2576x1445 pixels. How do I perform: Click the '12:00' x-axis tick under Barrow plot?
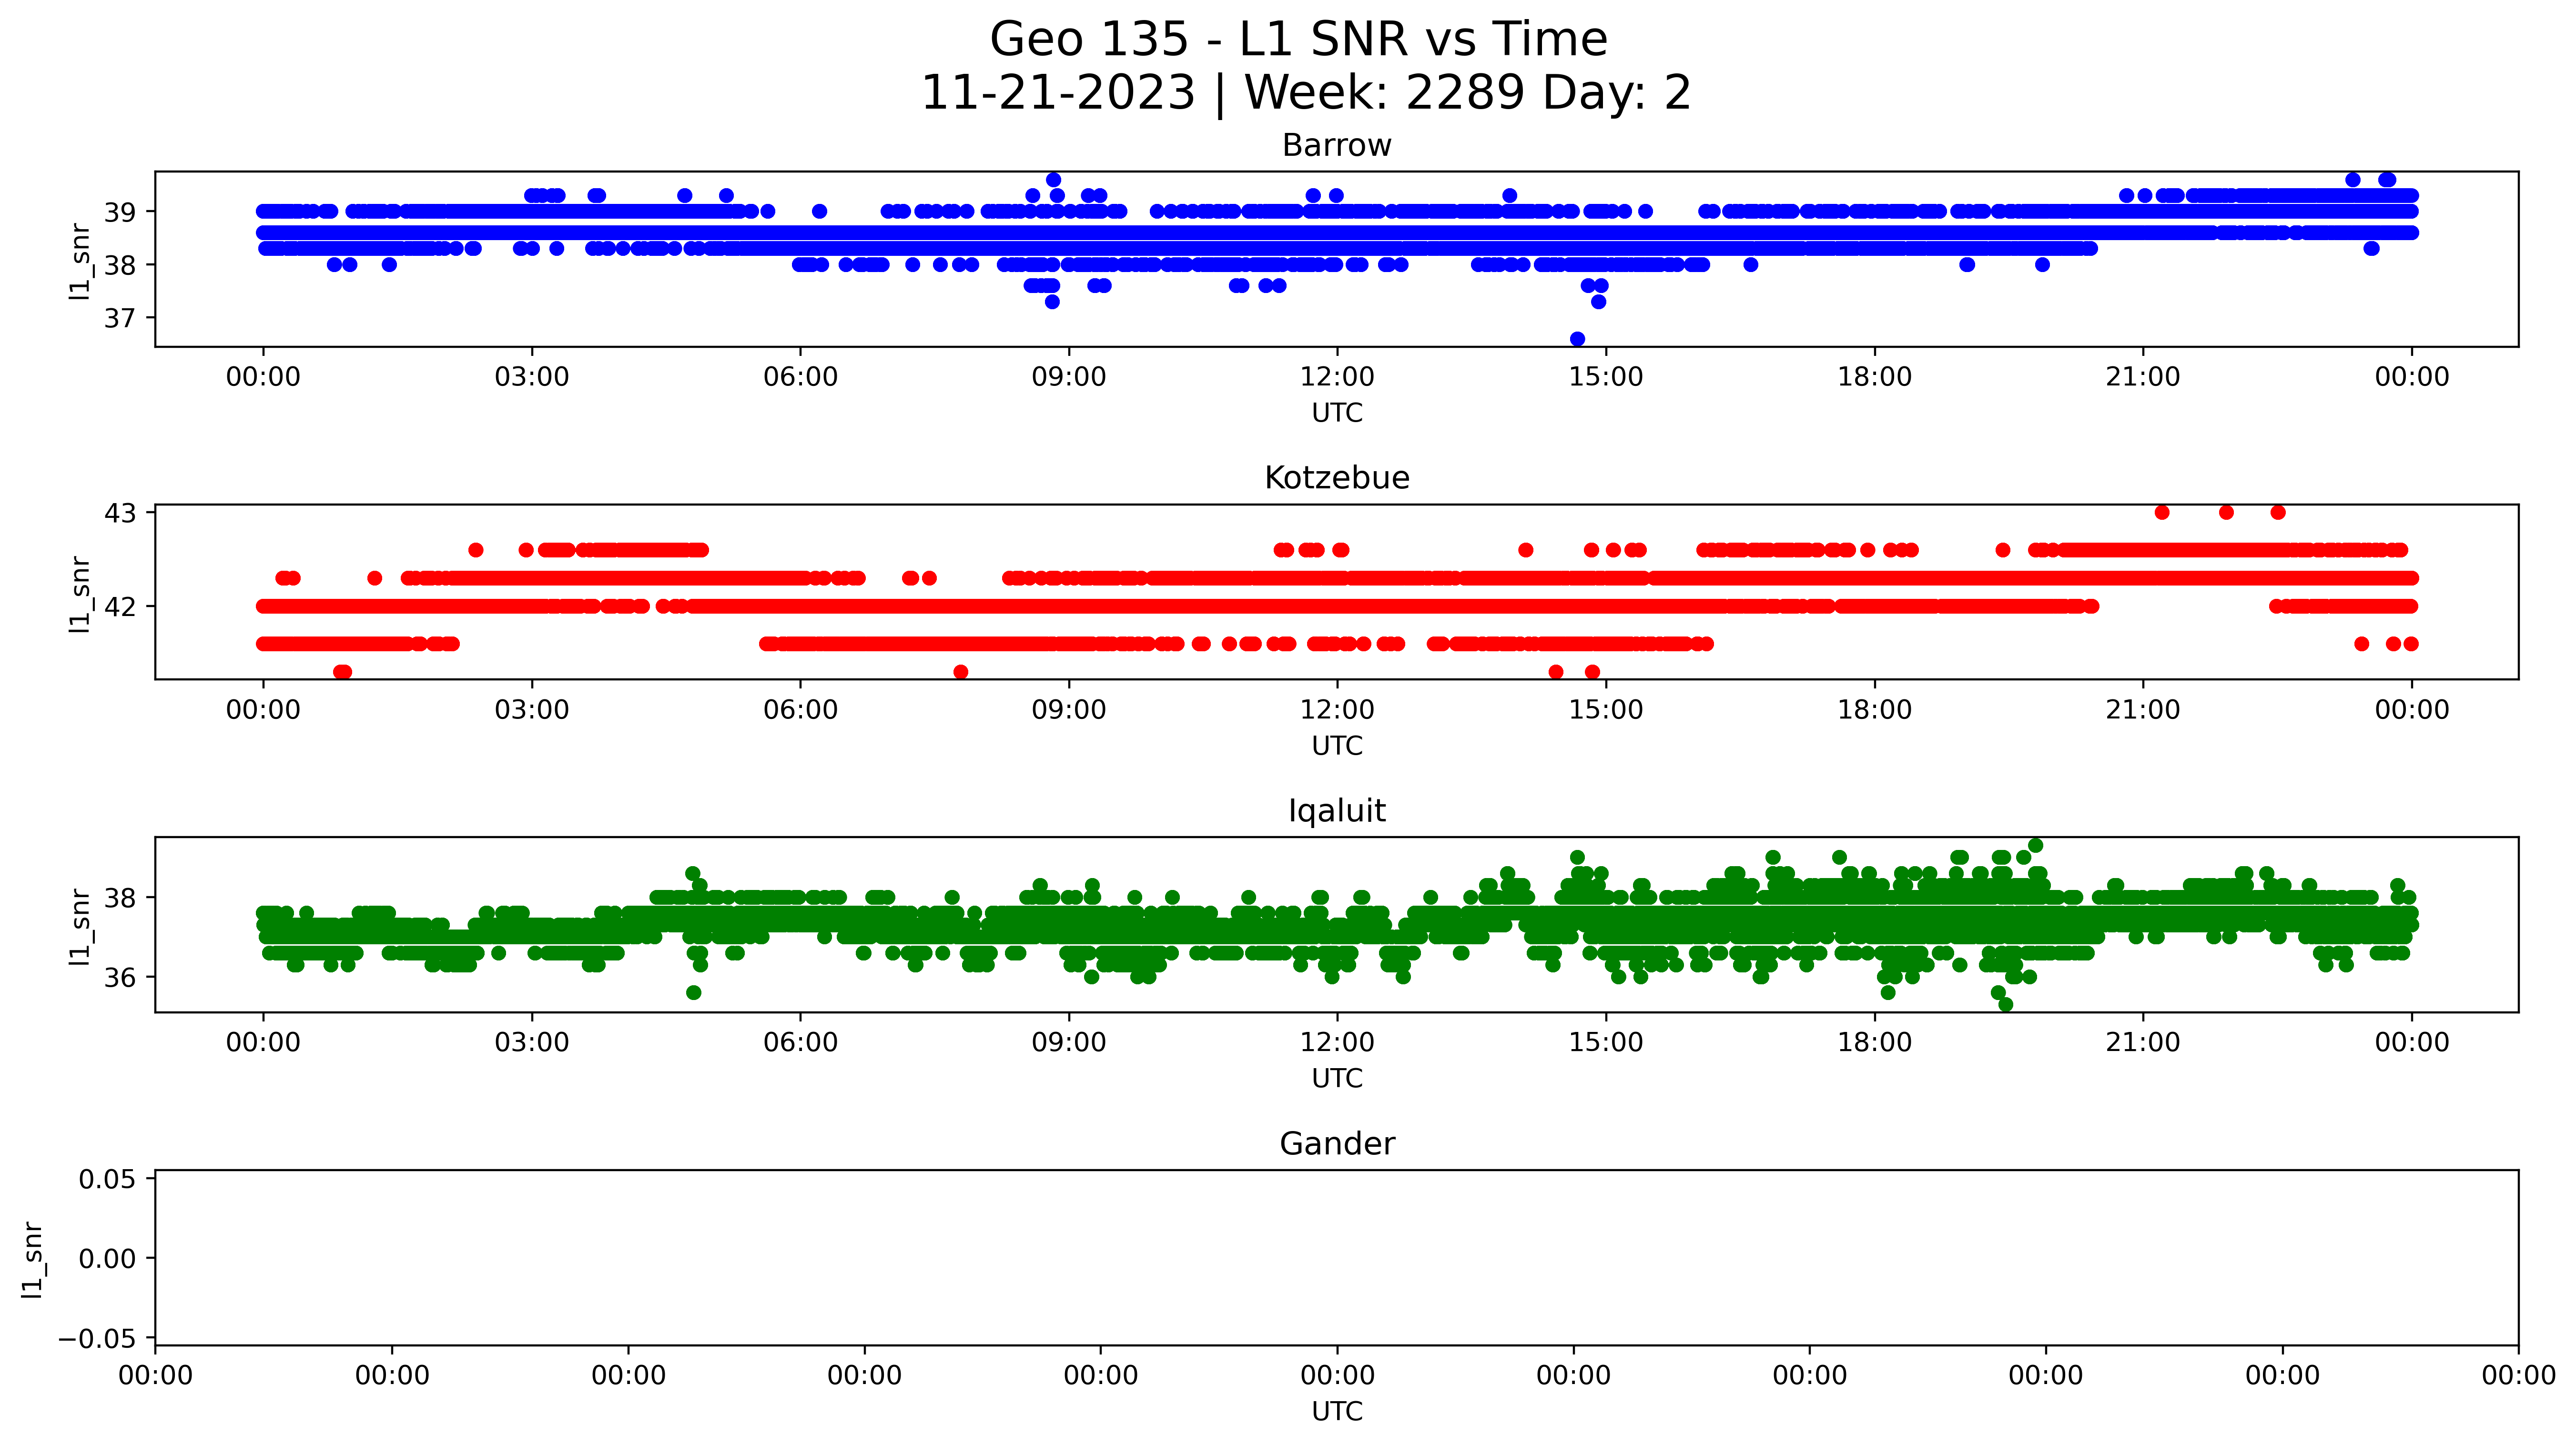pyautogui.click(x=1337, y=377)
